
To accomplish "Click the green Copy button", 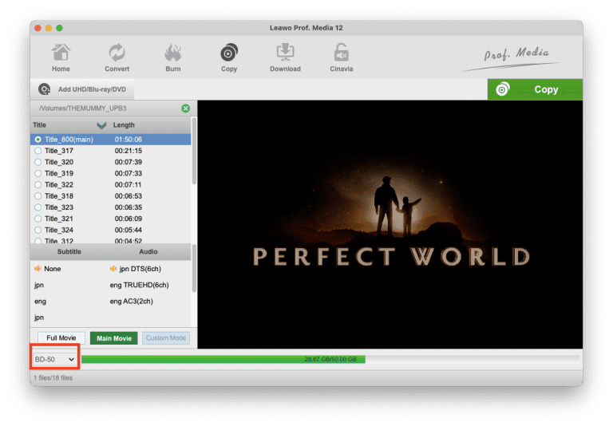I will coord(535,89).
